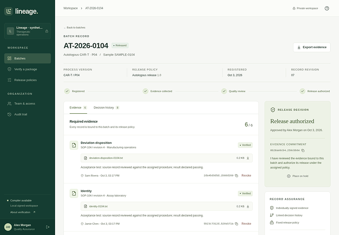
Task: Click Jamie Chen signer line
Action: [x=100, y=224]
